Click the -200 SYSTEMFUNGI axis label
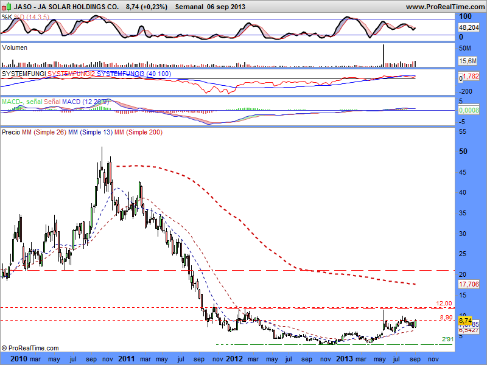 tap(466, 91)
